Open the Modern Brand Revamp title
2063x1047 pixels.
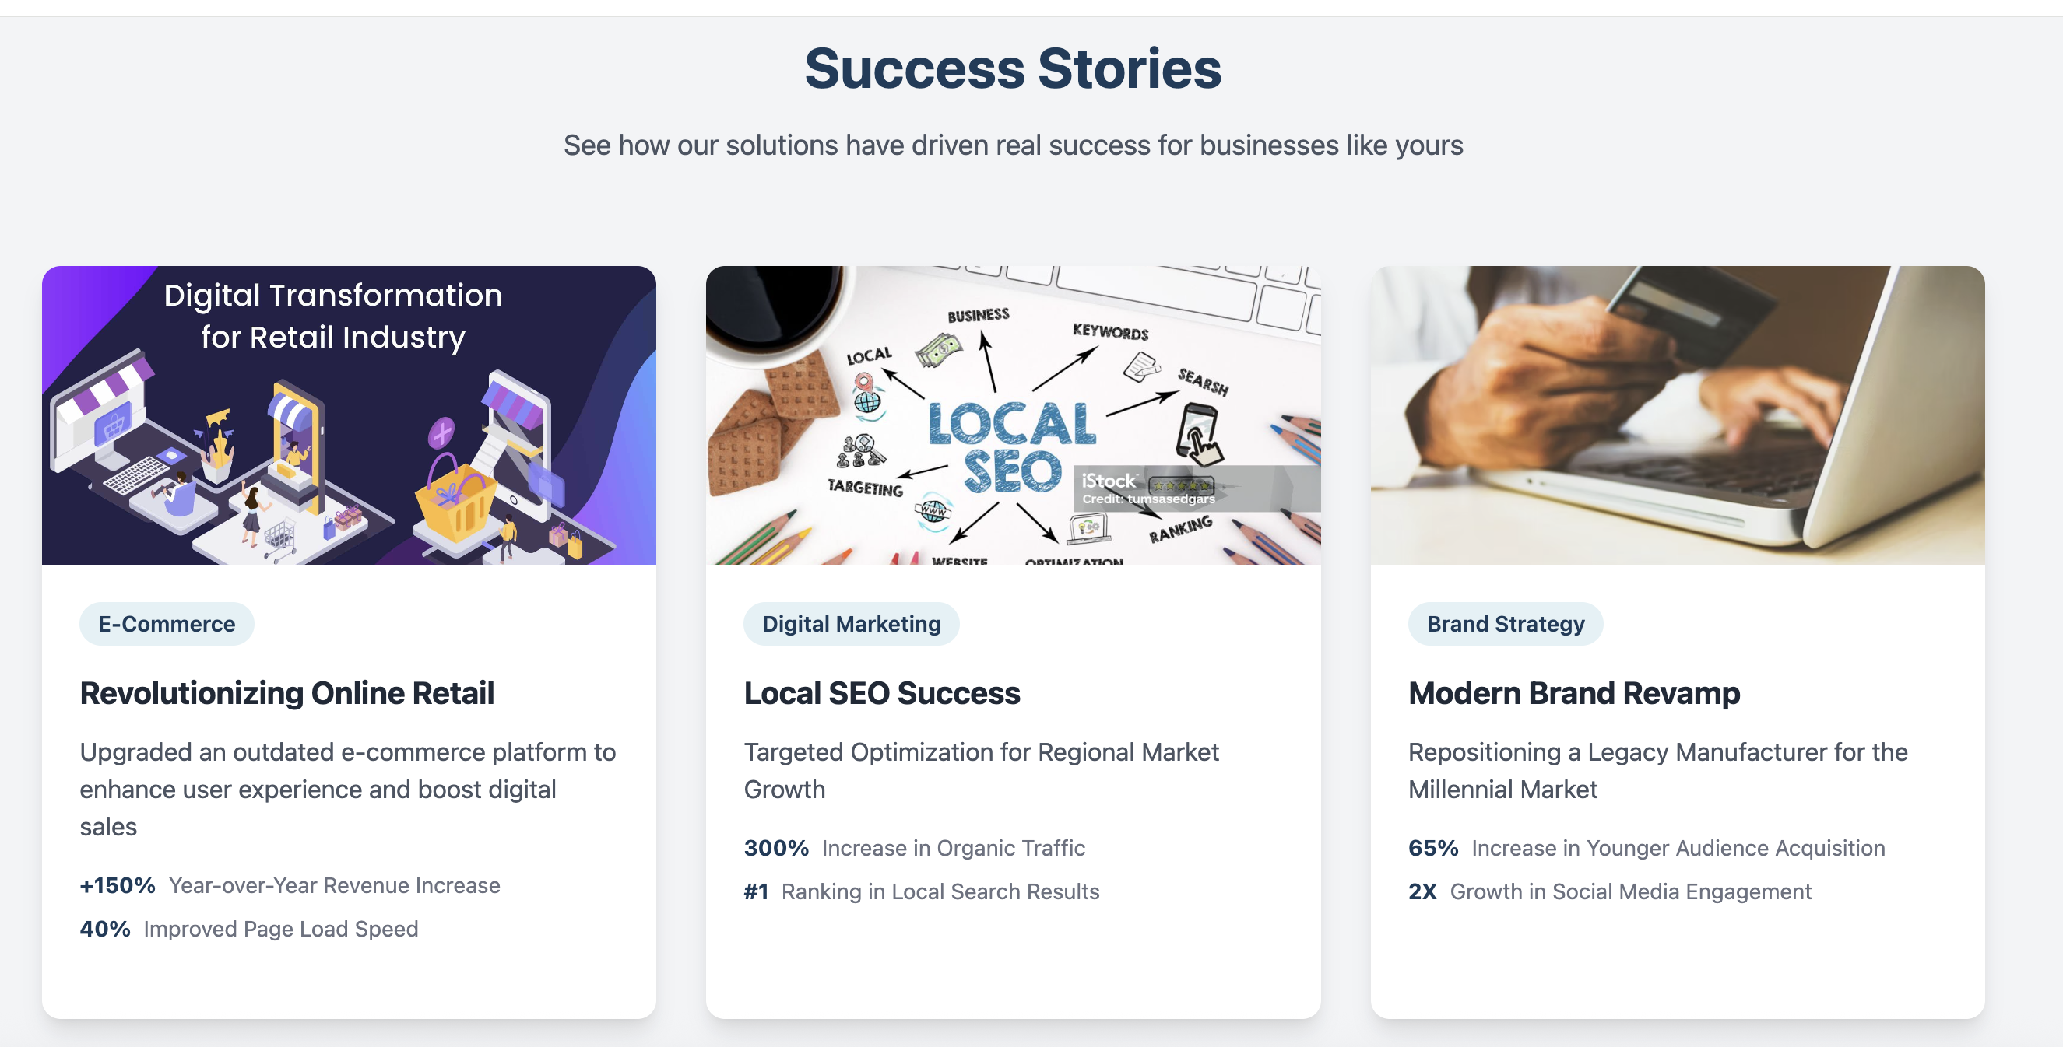pos(1573,693)
